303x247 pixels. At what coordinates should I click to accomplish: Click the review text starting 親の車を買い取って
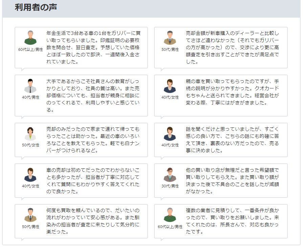pyautogui.click(x=233, y=92)
